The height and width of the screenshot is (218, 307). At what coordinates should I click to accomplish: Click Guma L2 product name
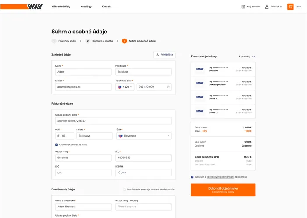point(214,113)
